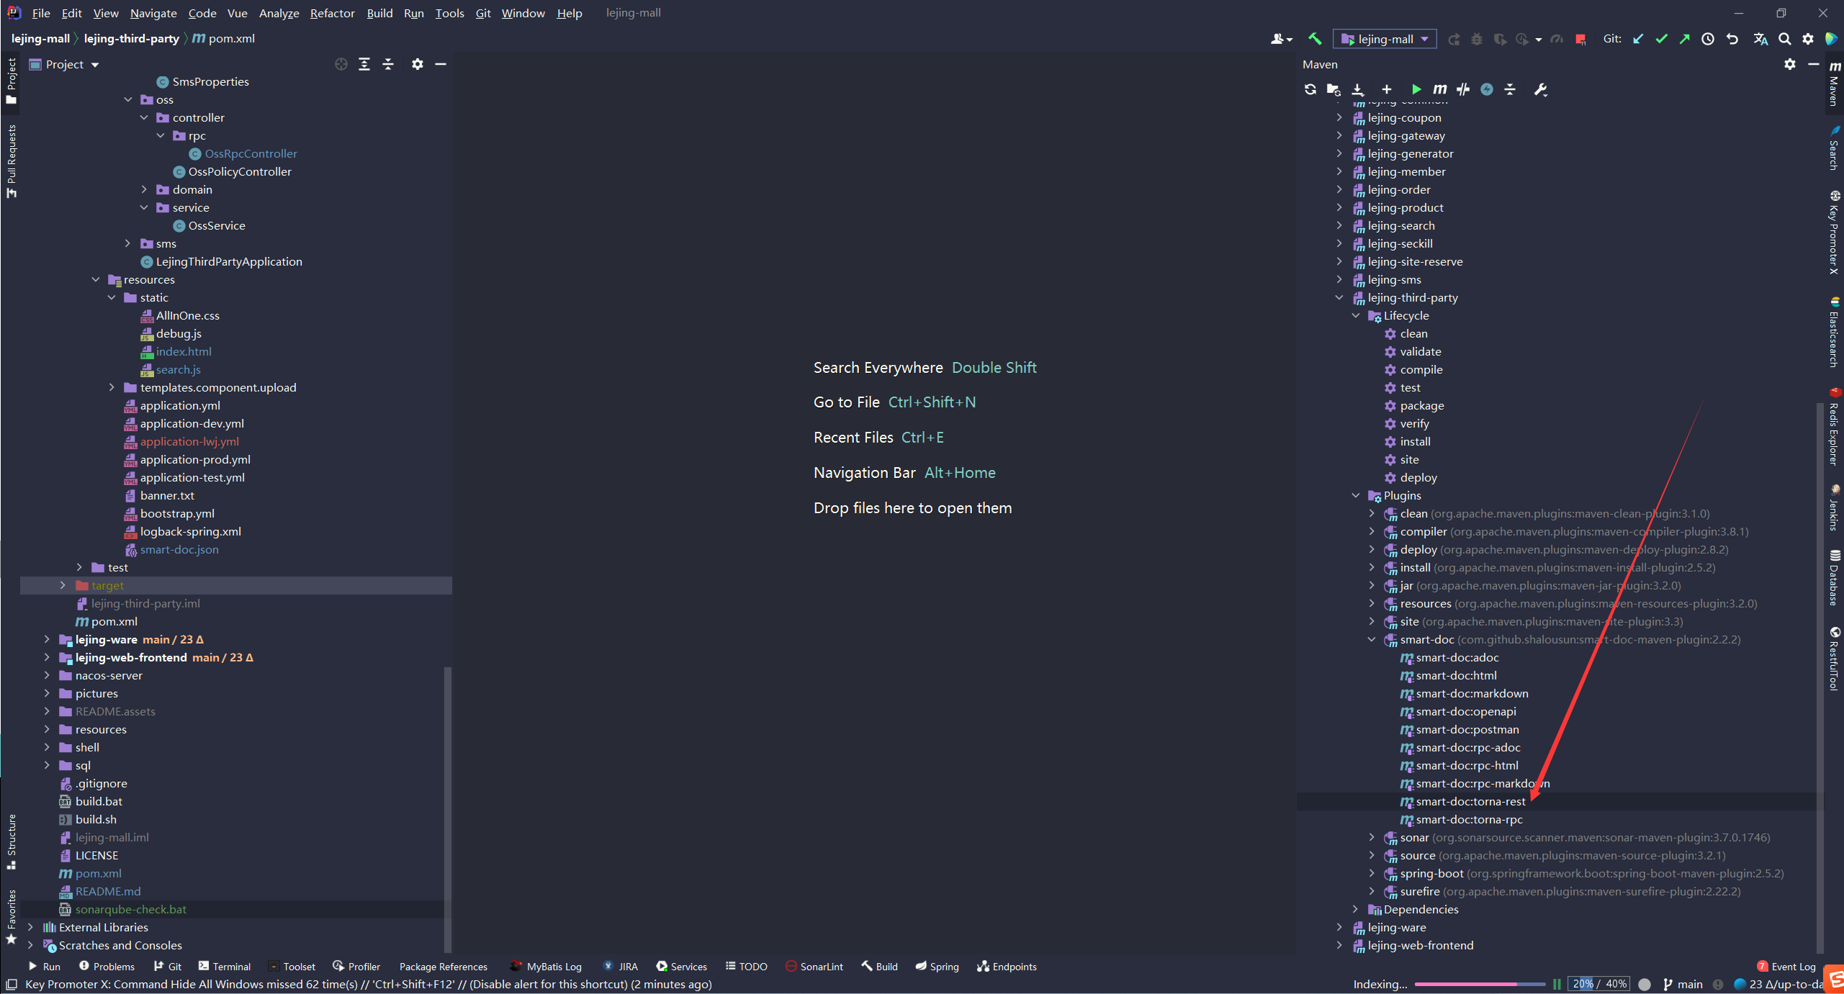Open the Event Log button
The image size is (1844, 994).
coord(1786,966)
